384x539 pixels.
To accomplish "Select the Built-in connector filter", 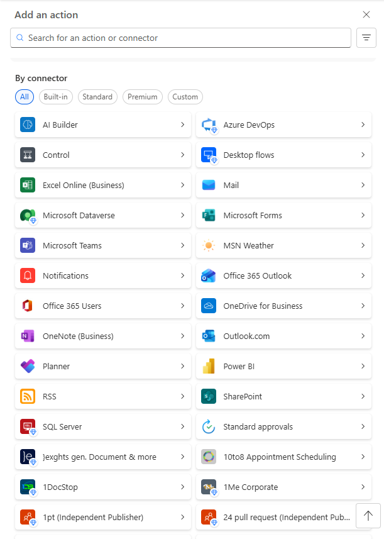I will pyautogui.click(x=56, y=97).
